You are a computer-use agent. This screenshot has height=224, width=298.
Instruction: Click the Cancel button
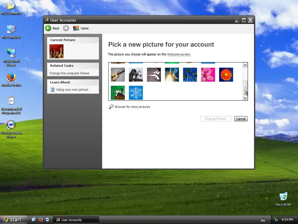coord(241,119)
